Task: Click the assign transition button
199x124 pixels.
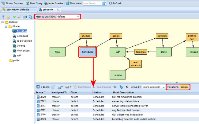Action: click(x=184, y=87)
